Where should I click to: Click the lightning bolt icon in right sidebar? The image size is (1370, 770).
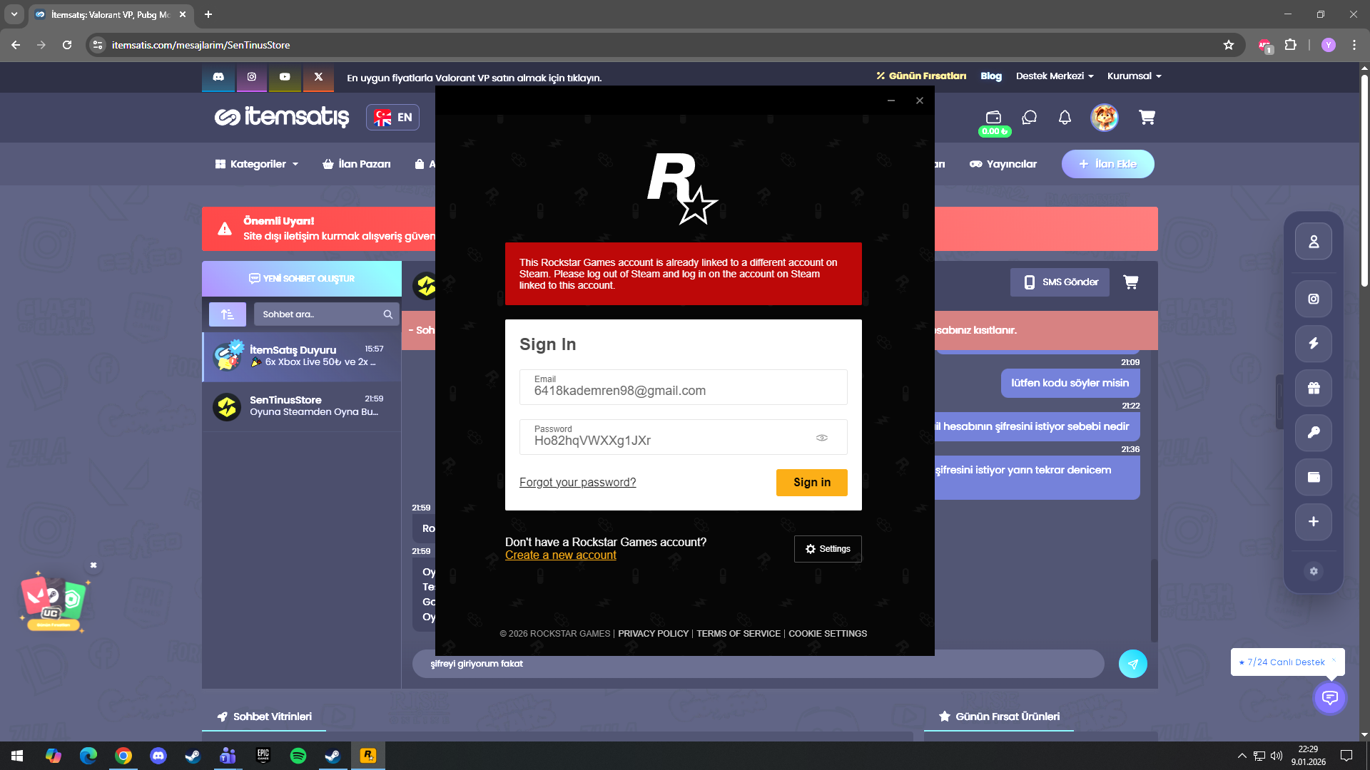pos(1313,344)
